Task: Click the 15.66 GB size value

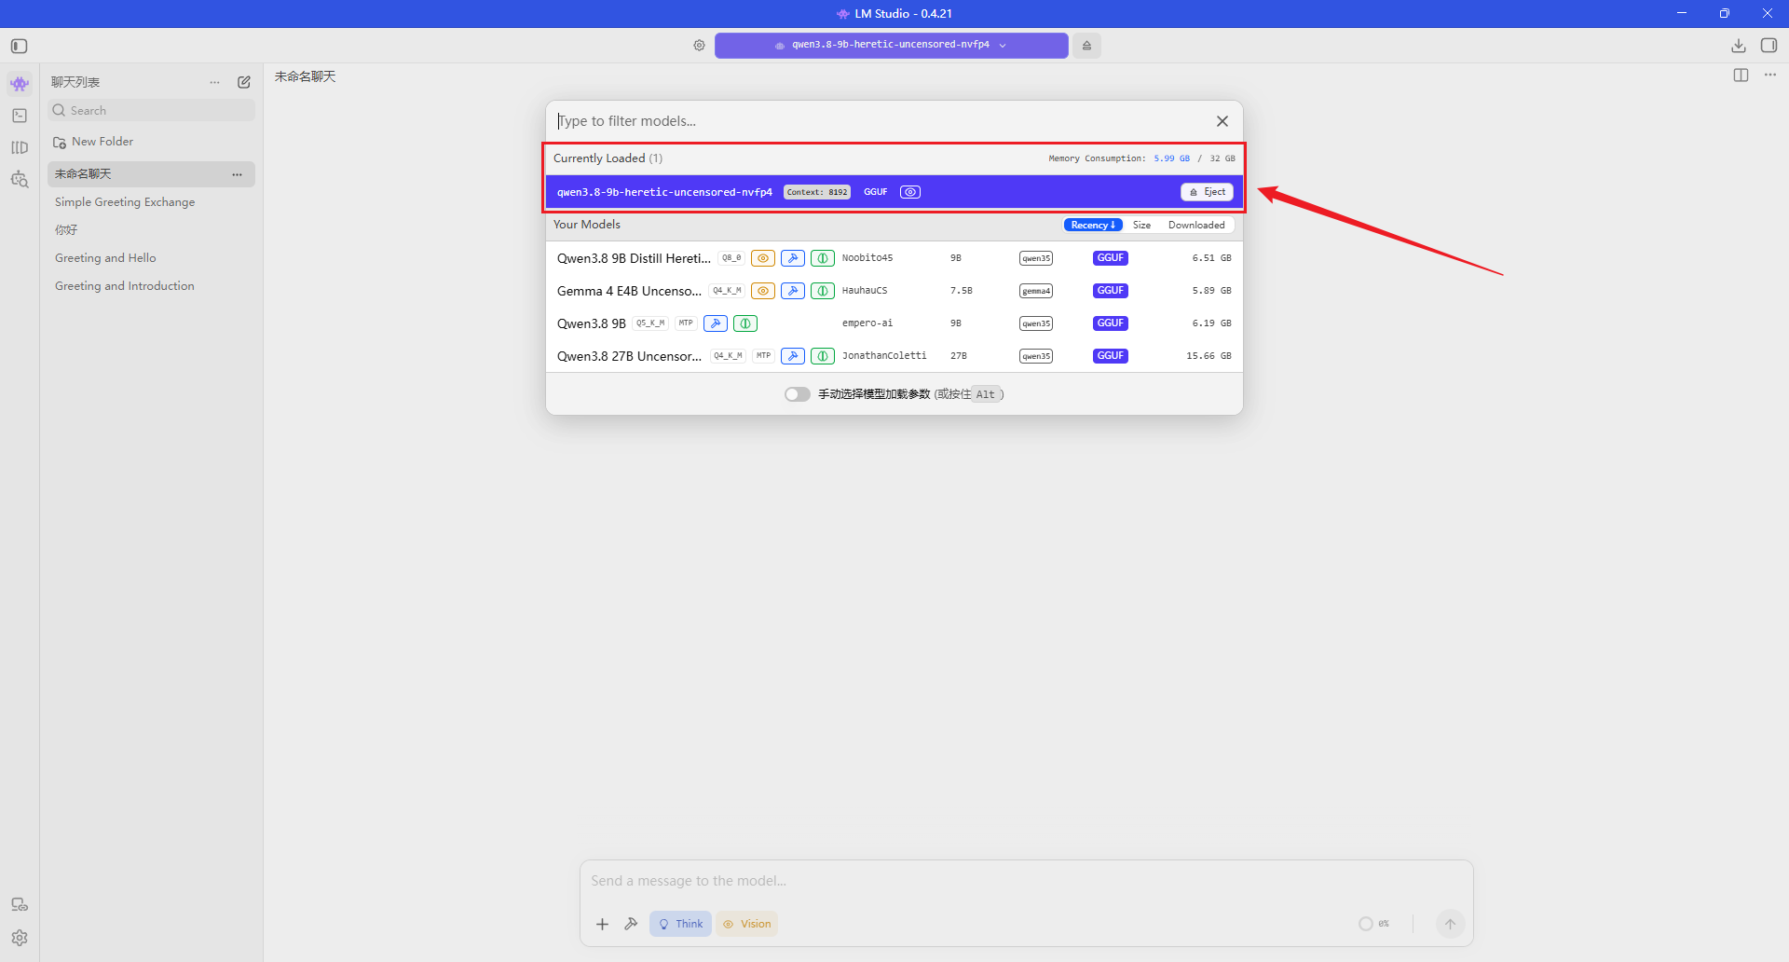Action: click(1209, 356)
